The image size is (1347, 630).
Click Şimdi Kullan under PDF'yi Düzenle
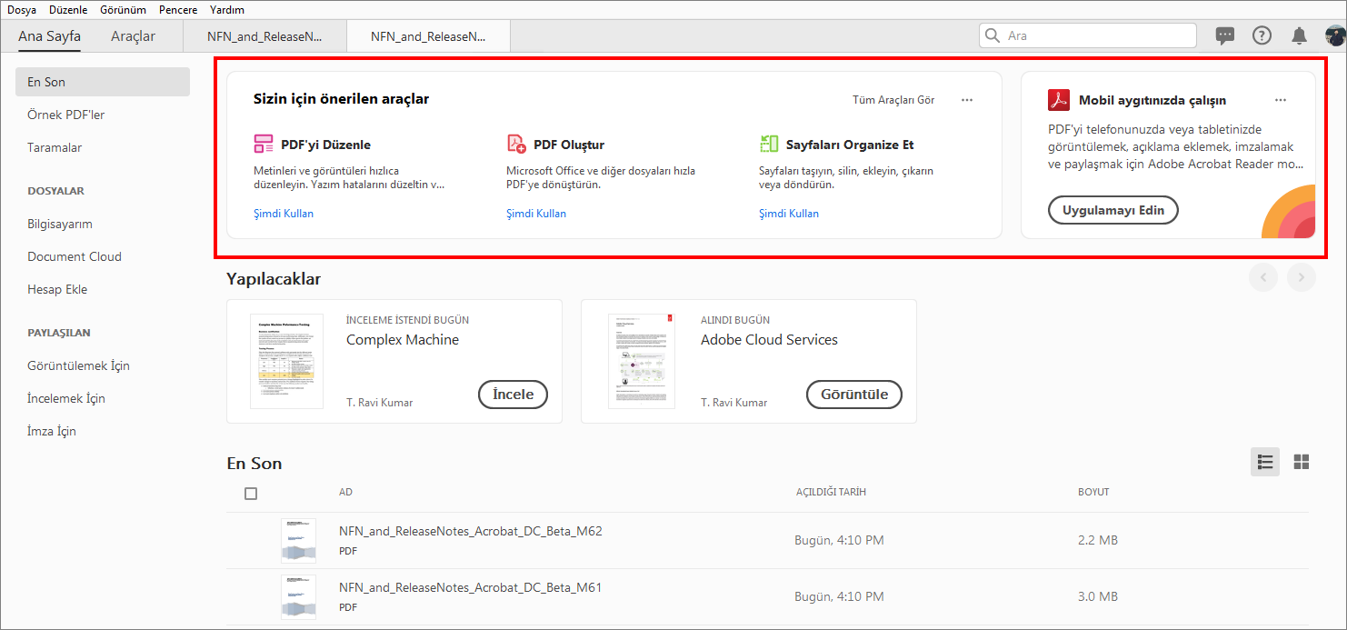point(284,214)
